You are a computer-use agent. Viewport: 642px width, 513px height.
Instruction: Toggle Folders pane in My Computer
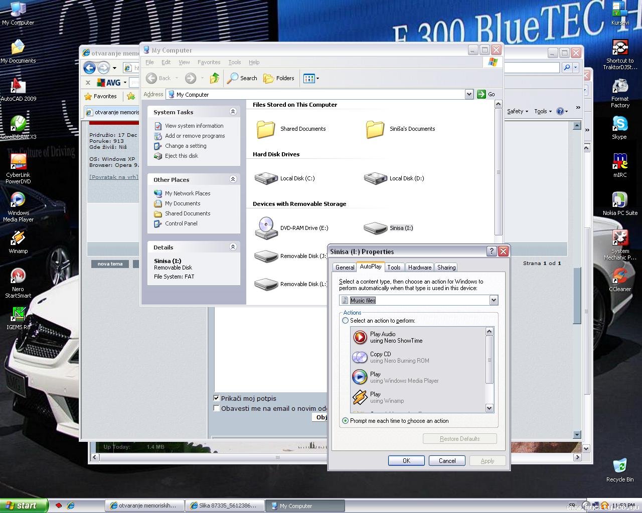(x=279, y=78)
